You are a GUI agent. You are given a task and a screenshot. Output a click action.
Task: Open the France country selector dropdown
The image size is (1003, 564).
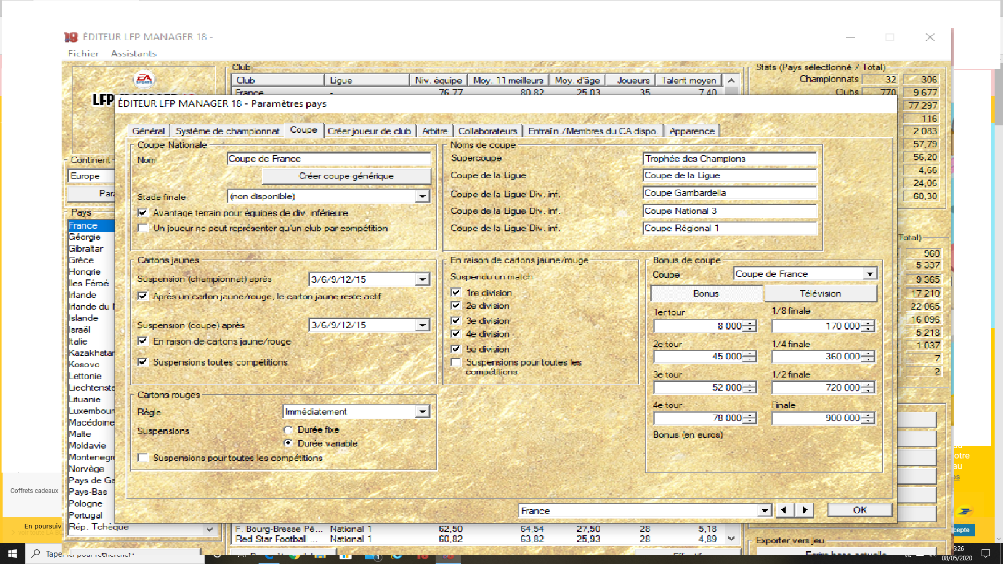(x=765, y=511)
